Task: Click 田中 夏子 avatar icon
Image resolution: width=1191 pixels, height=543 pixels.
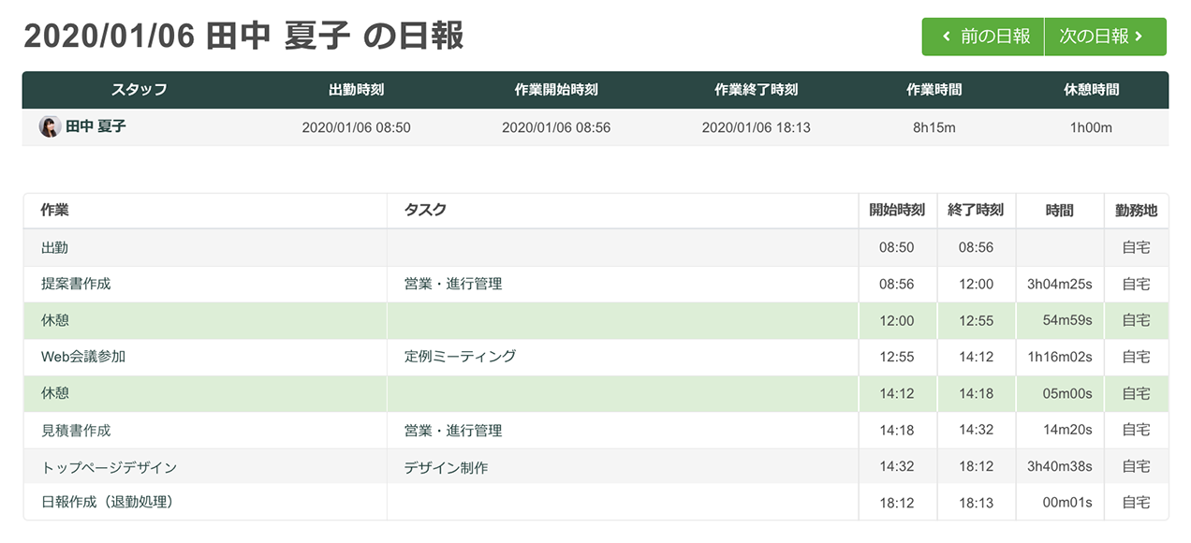Action: click(50, 126)
